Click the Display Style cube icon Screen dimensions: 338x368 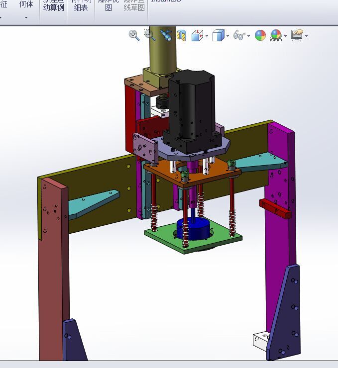pyautogui.click(x=219, y=35)
